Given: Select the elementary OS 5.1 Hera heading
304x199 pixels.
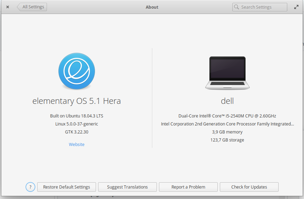Looking at the screenshot, I should click(77, 101).
